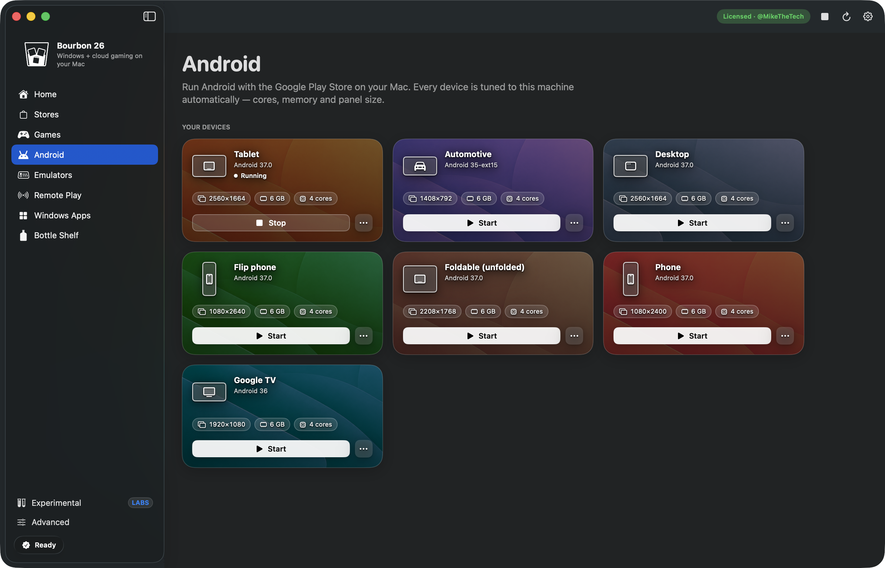This screenshot has width=885, height=568.
Task: Start the Automotive device
Action: point(481,223)
